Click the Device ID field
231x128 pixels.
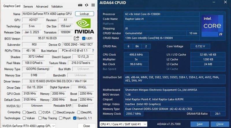pos(78,44)
